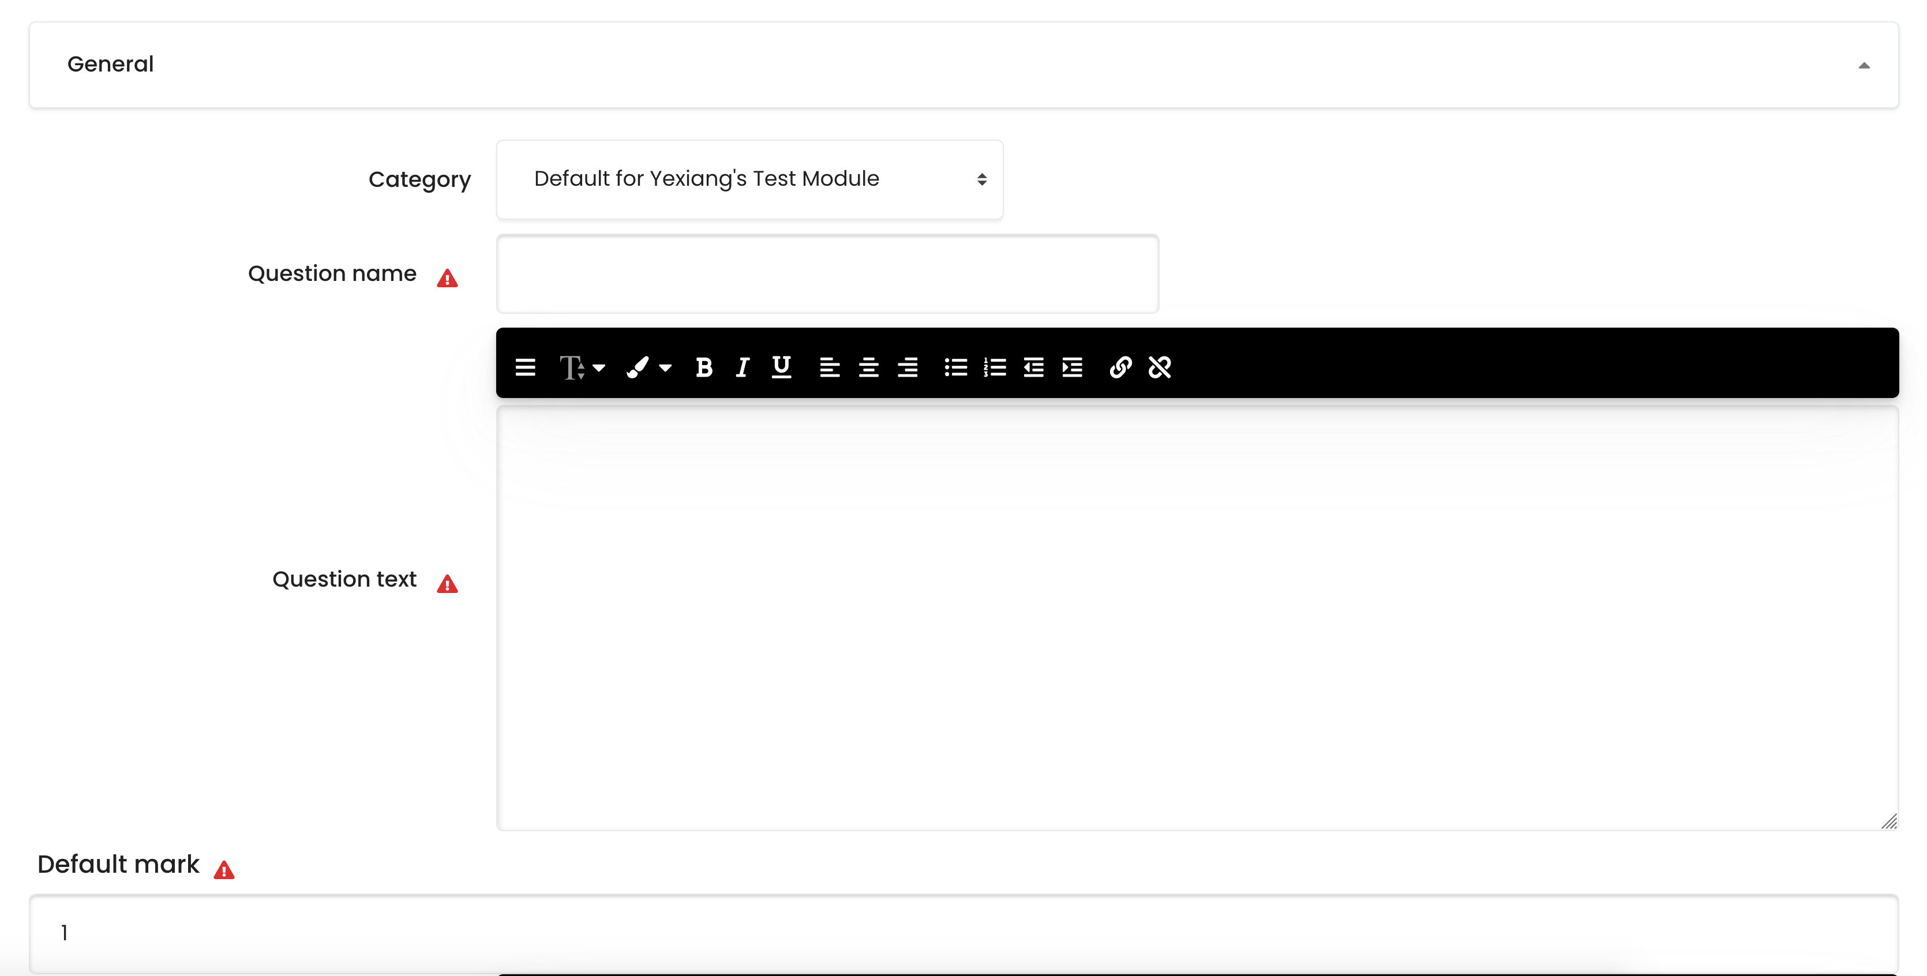The image size is (1927, 976).
Task: Open the text color picker
Action: click(648, 366)
